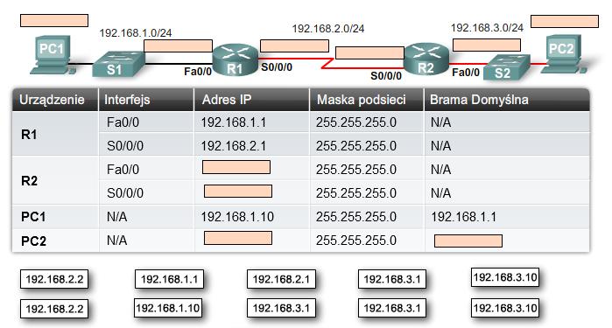
Task: Click 192.168.1.1 in R1 Fa0/0 Adres IP cell
Action: click(234, 122)
